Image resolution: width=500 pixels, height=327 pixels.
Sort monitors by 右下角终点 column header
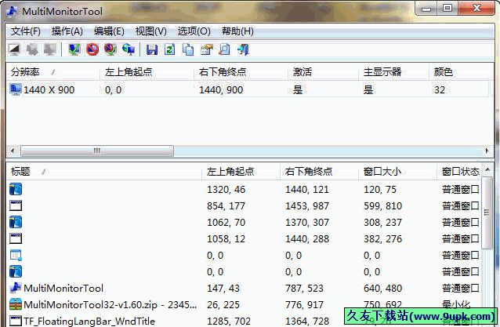[x=241, y=72]
